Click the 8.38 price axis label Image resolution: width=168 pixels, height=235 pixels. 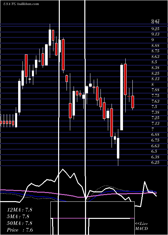[x=155, y=68]
